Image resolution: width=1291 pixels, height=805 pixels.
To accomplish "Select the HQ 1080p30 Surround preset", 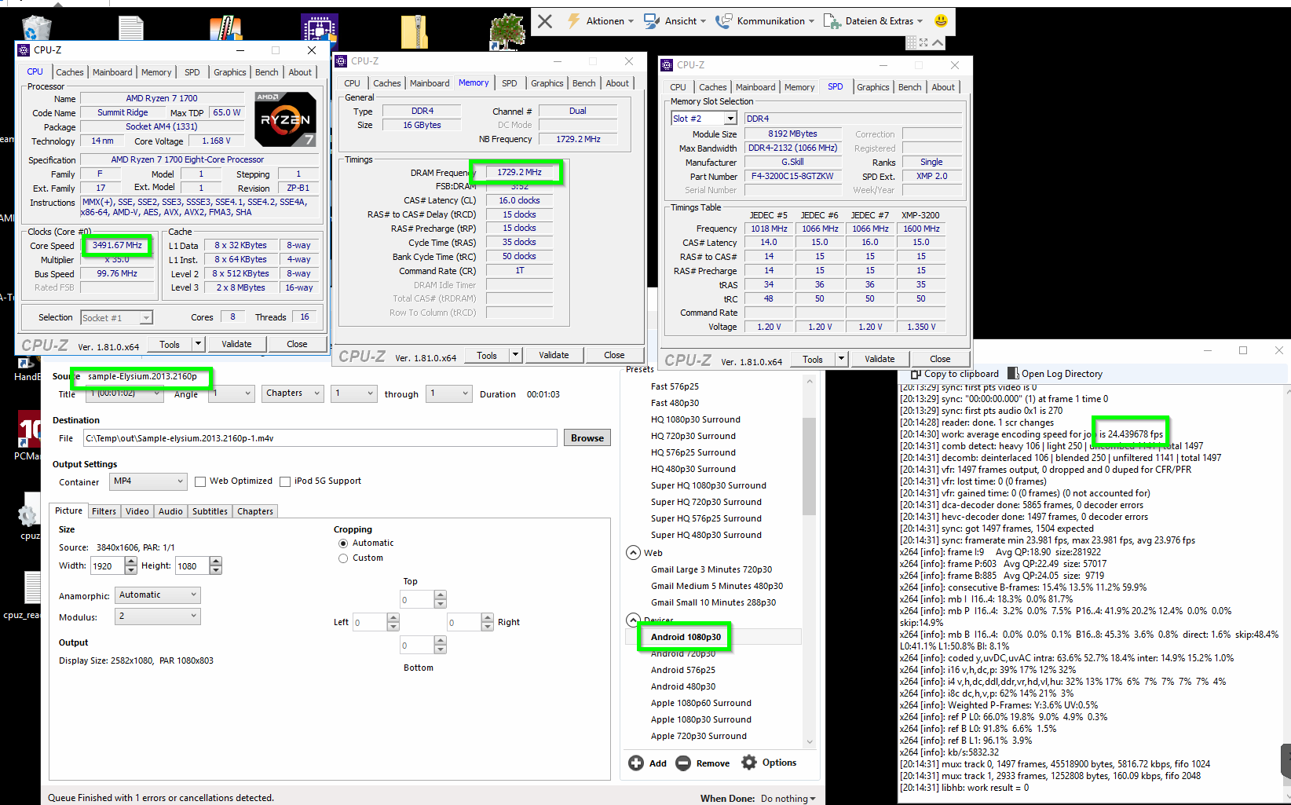I will point(696,419).
